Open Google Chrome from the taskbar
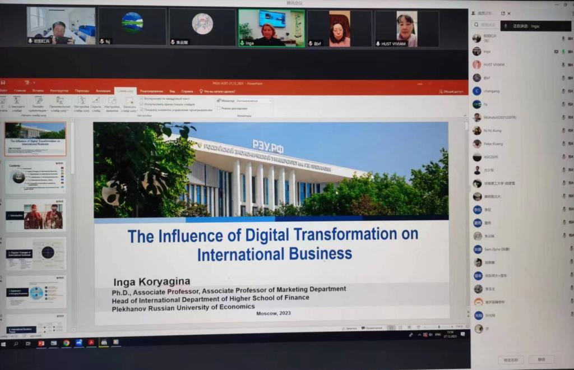The height and width of the screenshot is (370, 574). [66, 343]
